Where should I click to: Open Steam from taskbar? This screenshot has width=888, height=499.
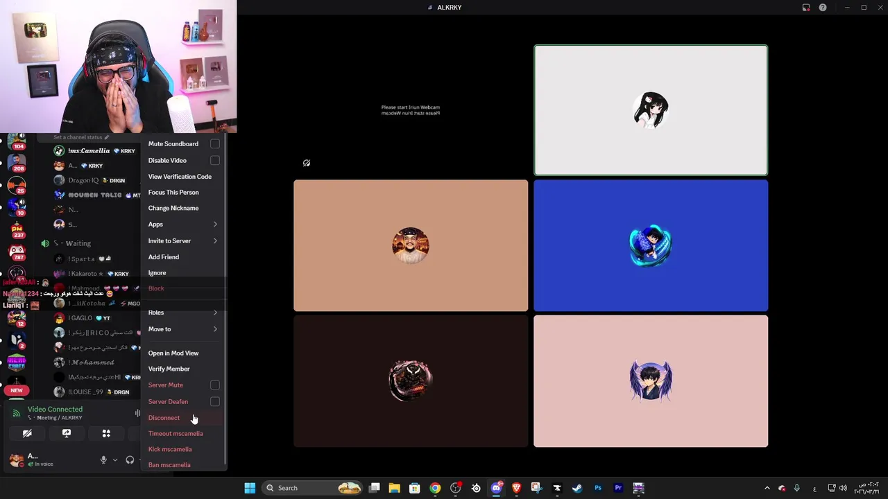tap(577, 488)
